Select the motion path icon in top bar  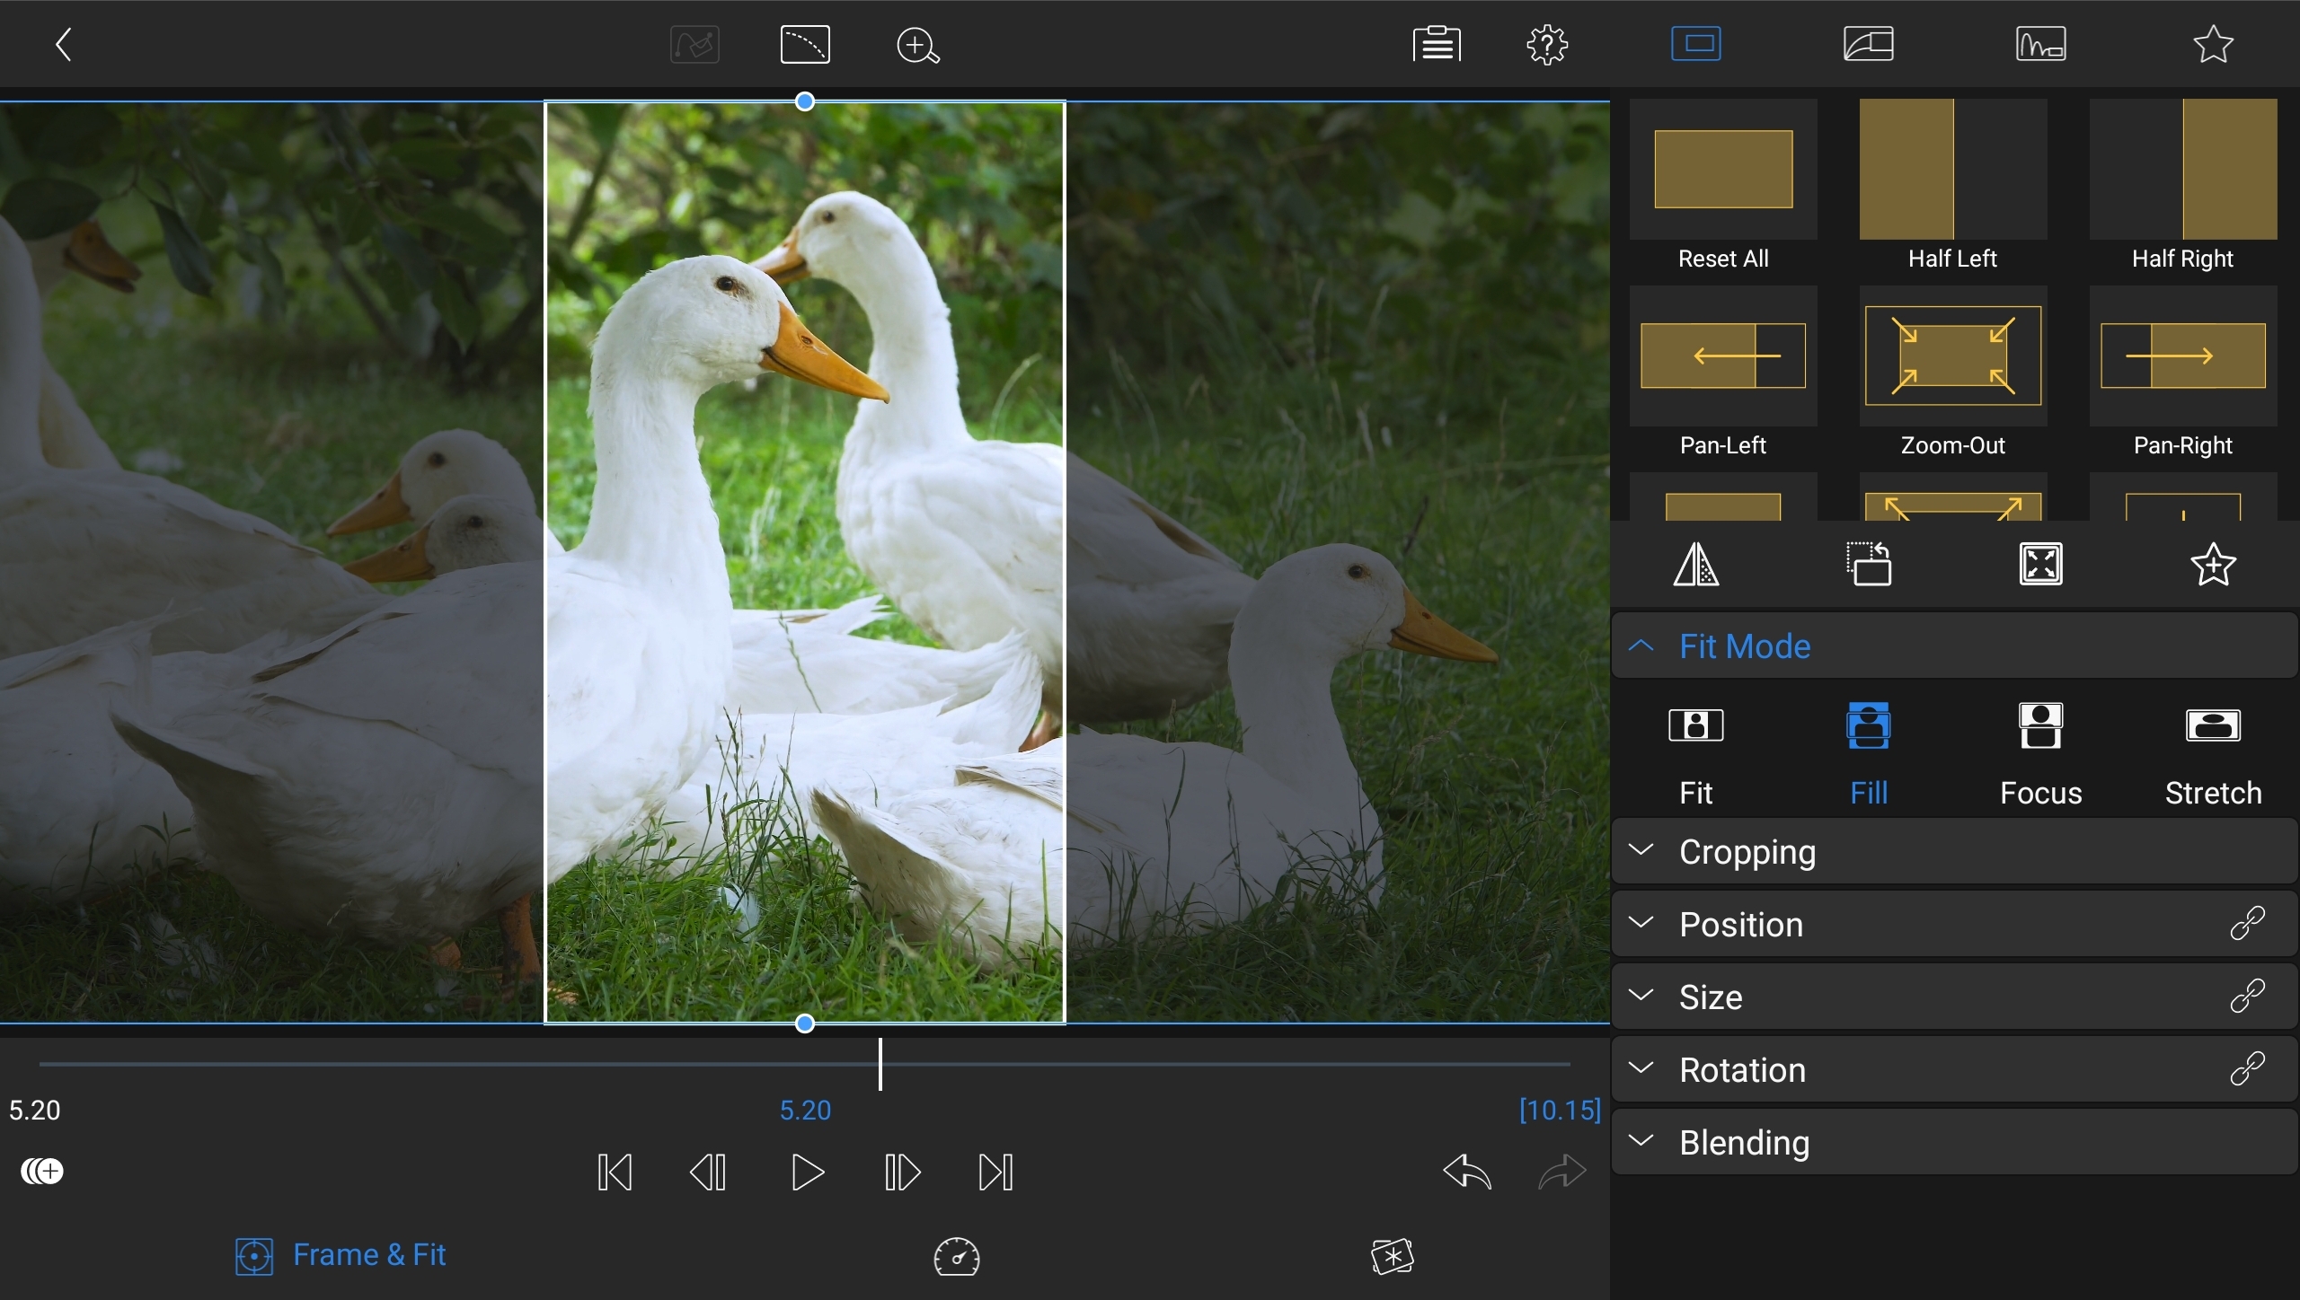click(x=804, y=44)
